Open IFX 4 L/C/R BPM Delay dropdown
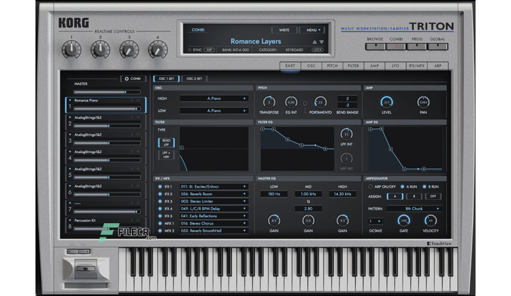 pyautogui.click(x=214, y=209)
